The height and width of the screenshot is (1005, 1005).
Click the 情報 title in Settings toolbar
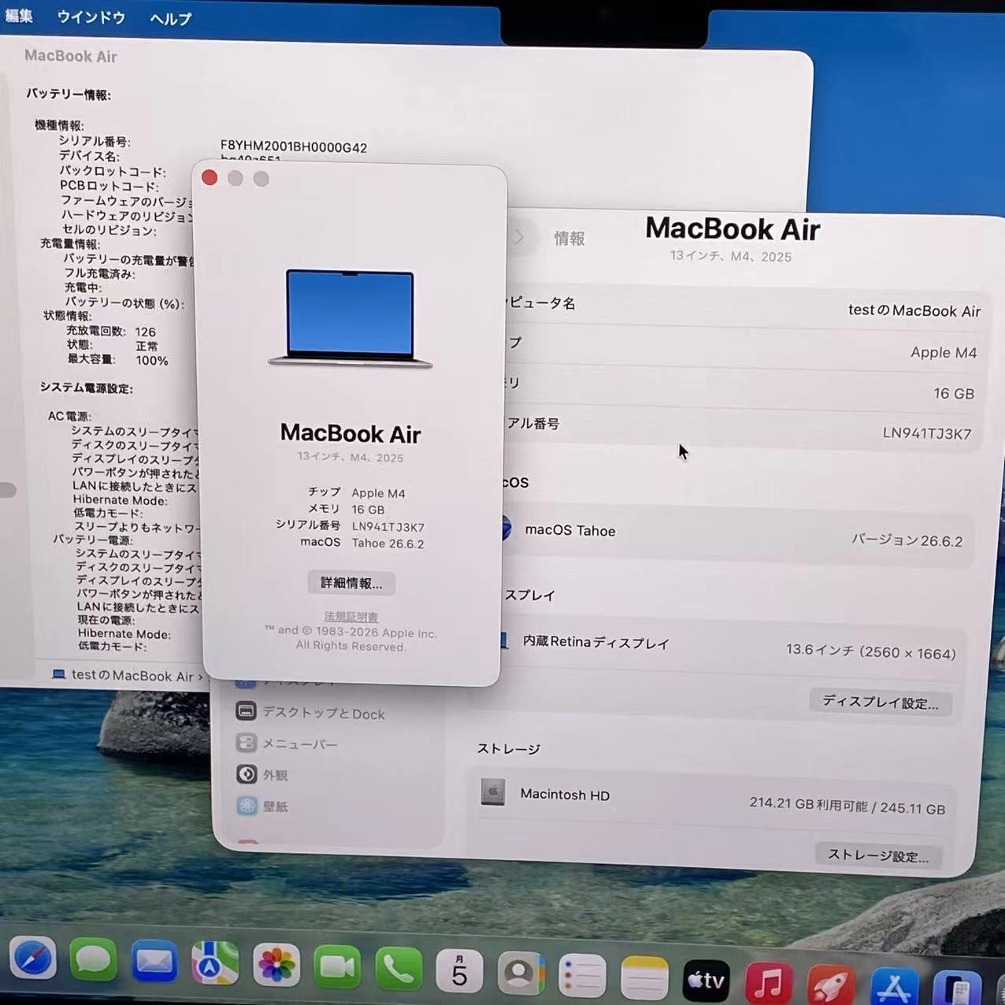pyautogui.click(x=569, y=238)
